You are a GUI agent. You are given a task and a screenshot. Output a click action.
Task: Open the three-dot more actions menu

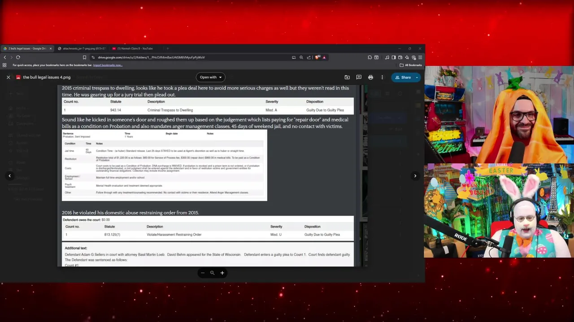tap(382, 77)
